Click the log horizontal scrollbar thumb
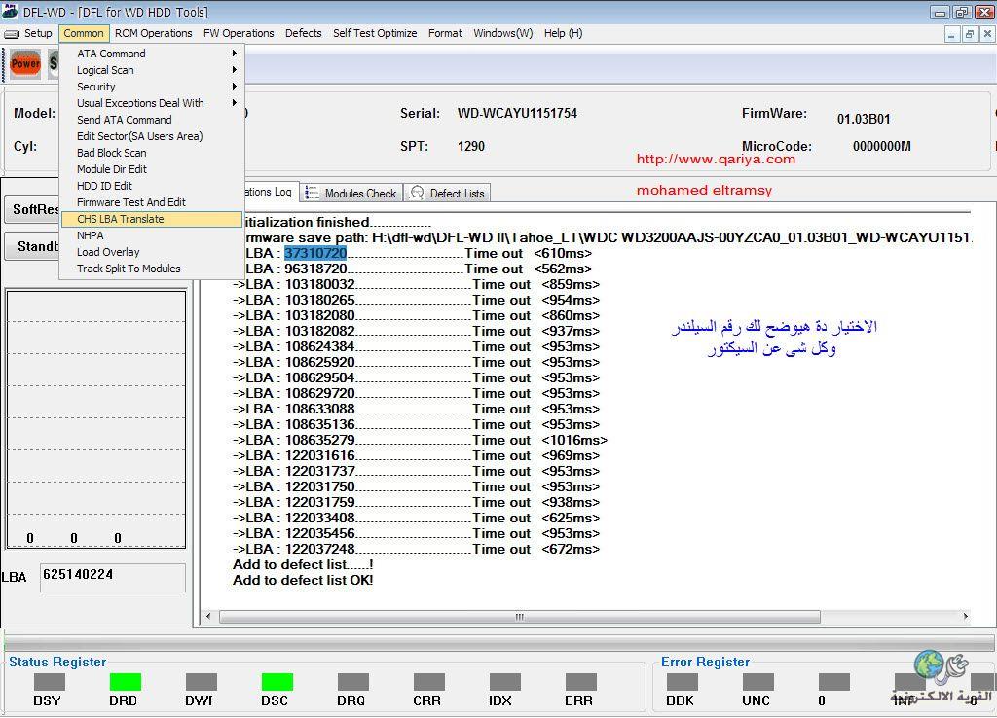This screenshot has height=718, width=997. tap(520, 617)
